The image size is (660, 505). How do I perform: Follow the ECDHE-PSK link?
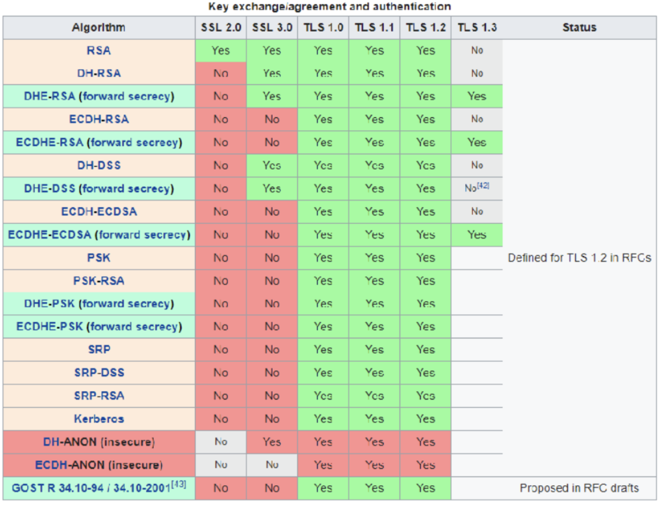[49, 326]
